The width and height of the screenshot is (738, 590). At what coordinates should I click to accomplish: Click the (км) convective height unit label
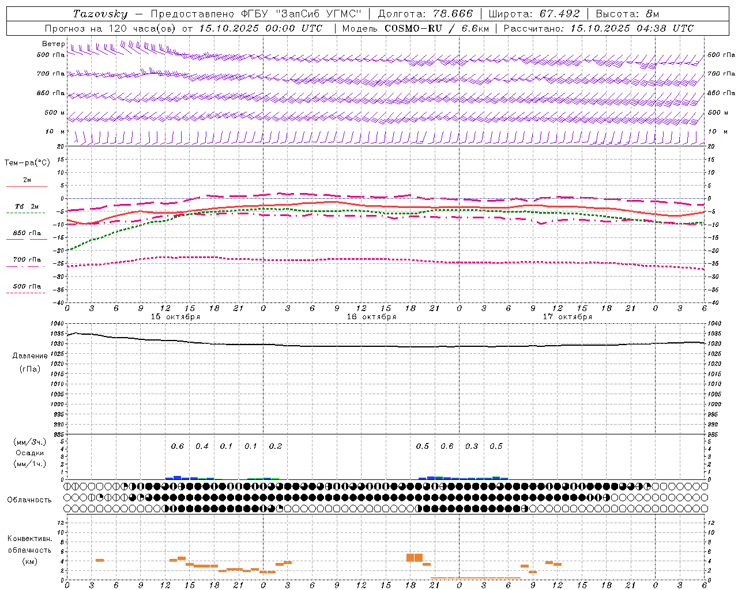(x=30, y=561)
